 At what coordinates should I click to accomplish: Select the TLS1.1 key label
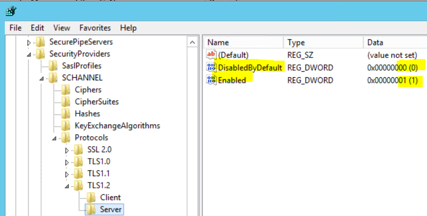(99, 173)
